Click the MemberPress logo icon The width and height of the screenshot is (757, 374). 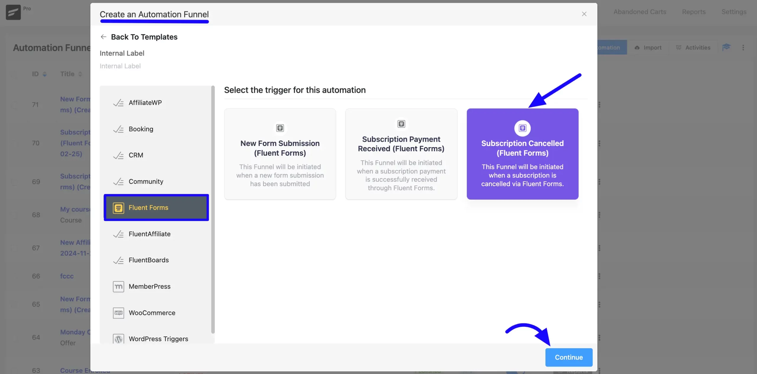coord(118,287)
